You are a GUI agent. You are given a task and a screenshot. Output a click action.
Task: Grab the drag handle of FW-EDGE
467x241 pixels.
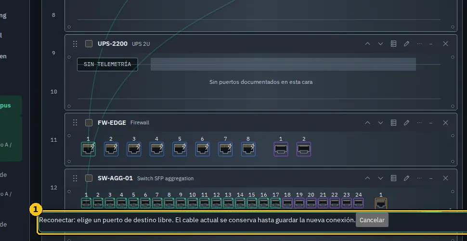pos(75,122)
